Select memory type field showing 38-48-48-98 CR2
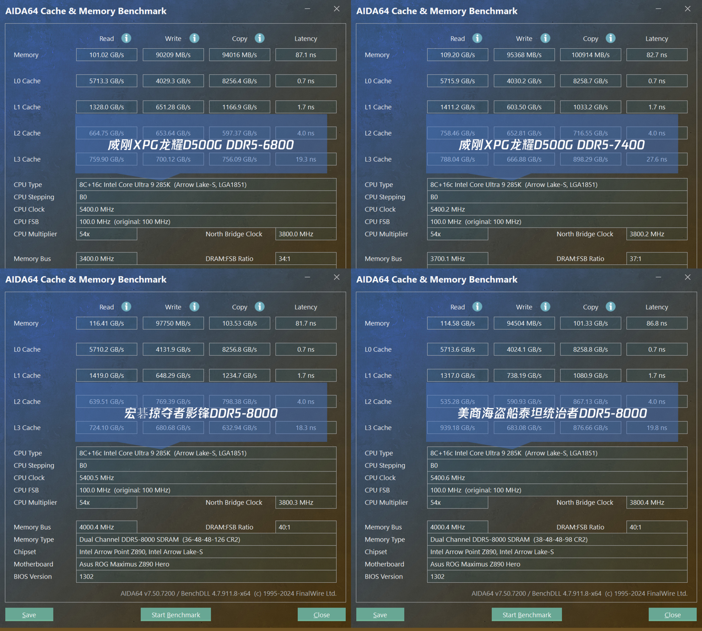This screenshot has width=702, height=631. [x=557, y=539]
